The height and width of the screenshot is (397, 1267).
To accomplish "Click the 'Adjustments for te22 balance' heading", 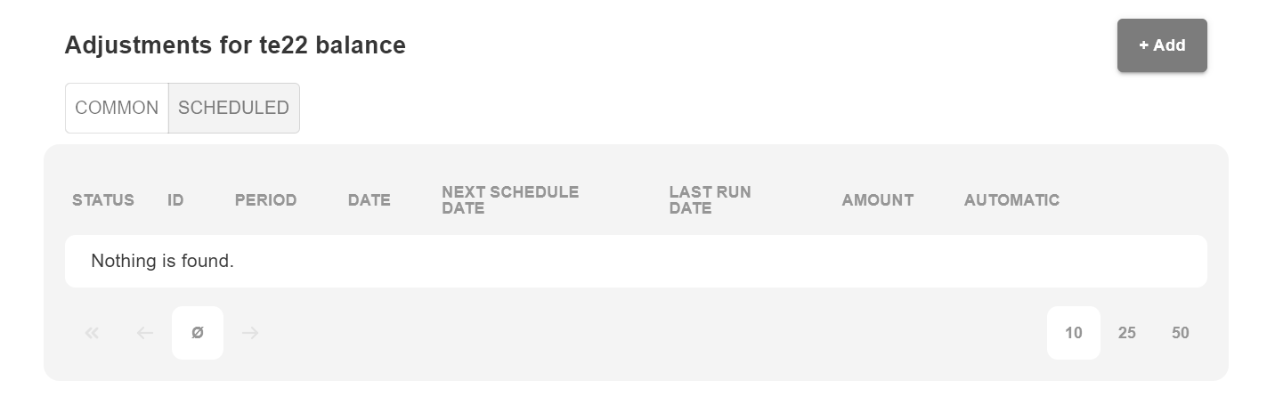I will (x=235, y=45).
